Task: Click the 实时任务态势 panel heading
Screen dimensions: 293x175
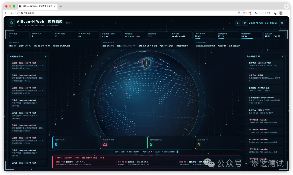Action: click(16, 57)
